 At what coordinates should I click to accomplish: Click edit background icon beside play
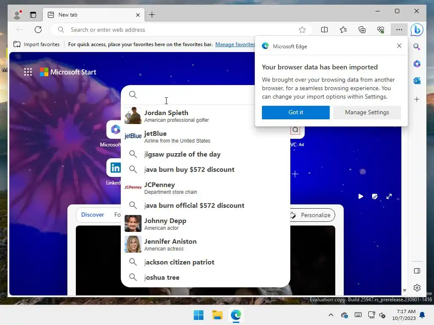(375, 196)
